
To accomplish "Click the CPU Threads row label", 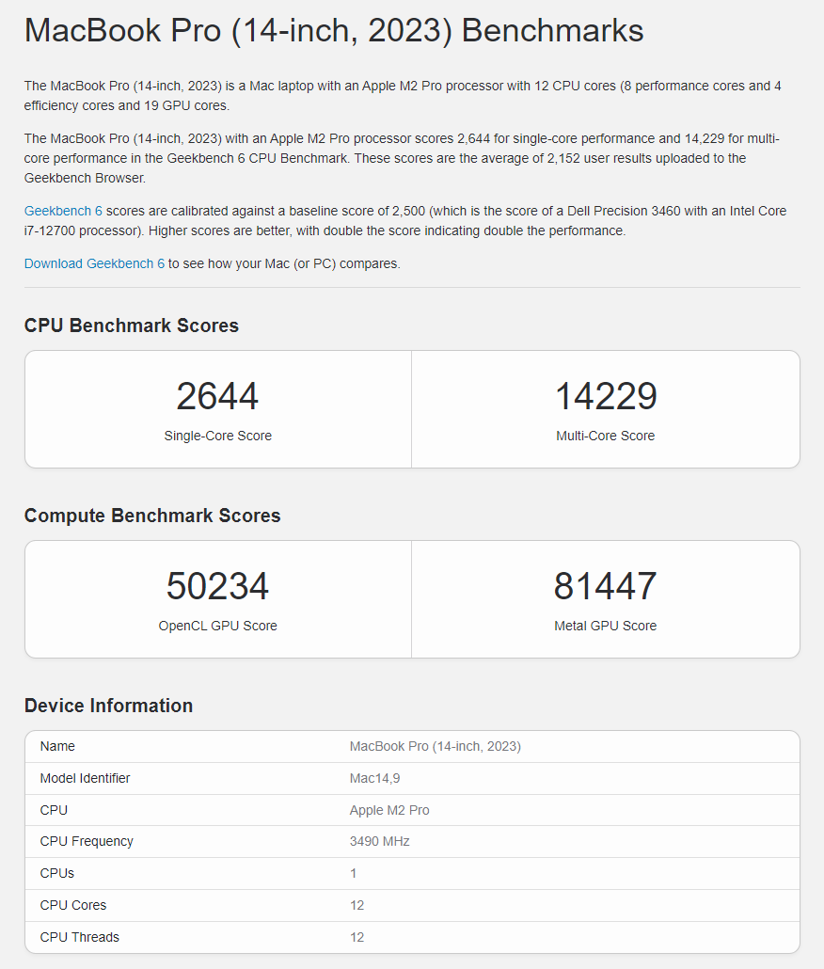I will pos(80,937).
